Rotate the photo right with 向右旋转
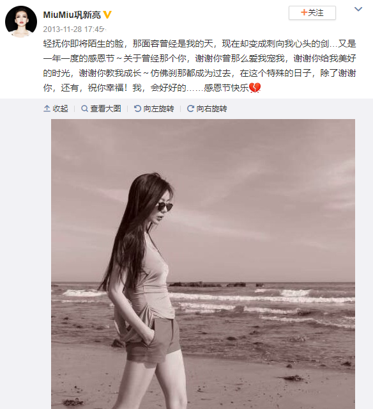 point(207,109)
